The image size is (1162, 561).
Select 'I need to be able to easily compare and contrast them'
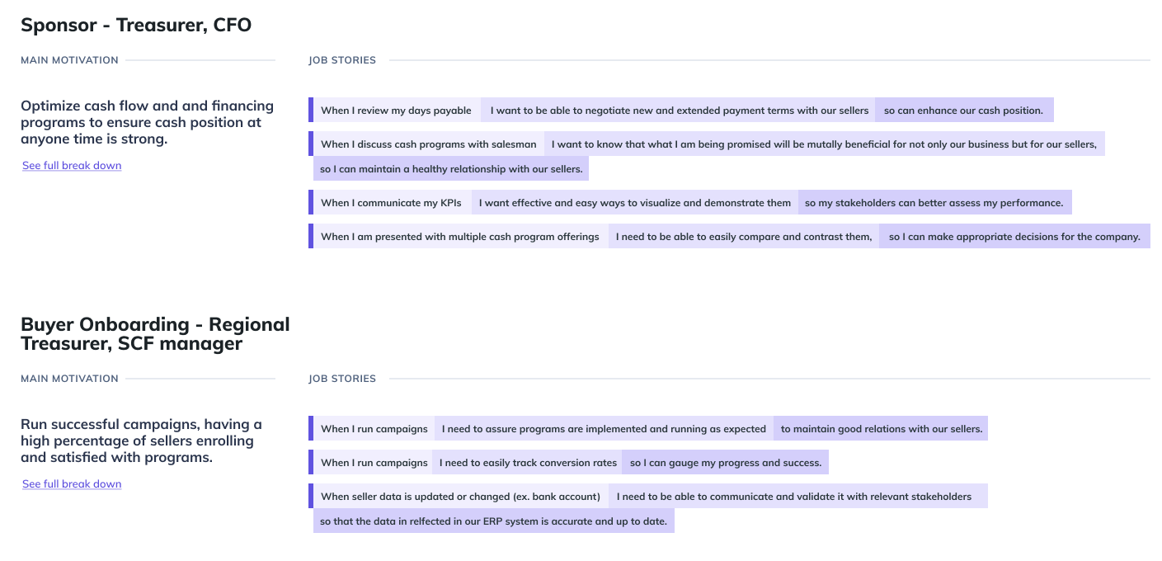(744, 237)
